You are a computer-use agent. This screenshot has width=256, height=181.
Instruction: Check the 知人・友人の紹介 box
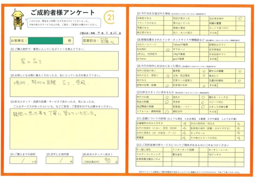point(204,33)
